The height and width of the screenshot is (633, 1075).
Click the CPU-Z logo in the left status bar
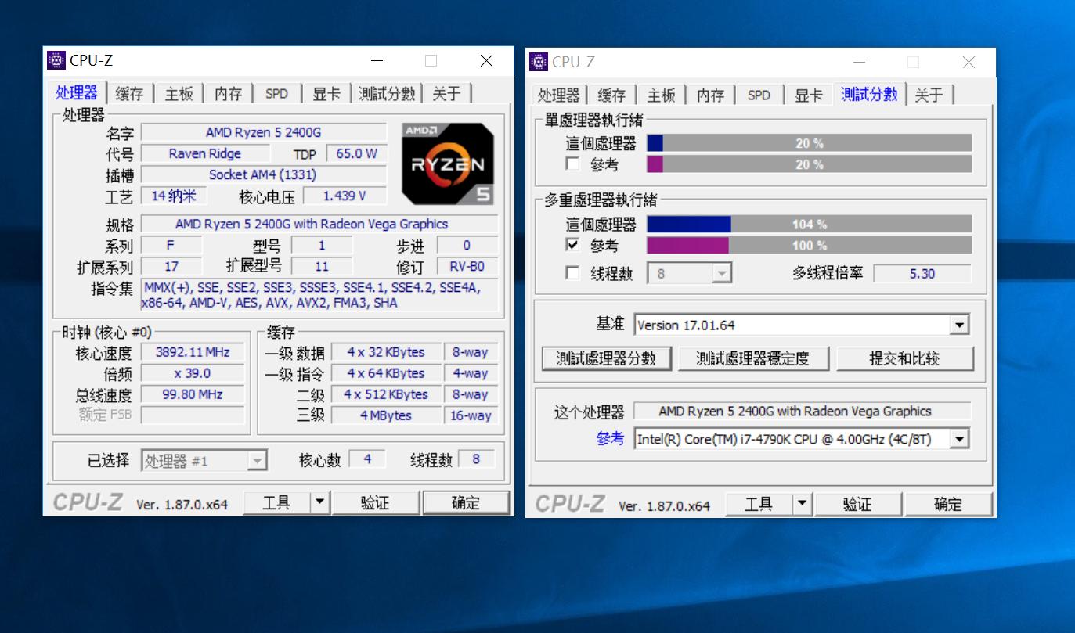click(x=88, y=502)
